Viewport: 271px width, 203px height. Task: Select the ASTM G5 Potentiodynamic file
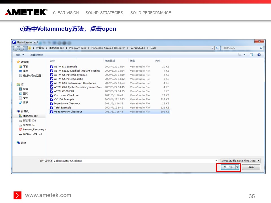tap(110, 75)
